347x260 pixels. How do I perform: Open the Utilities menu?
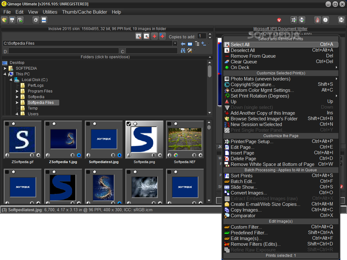click(50, 12)
